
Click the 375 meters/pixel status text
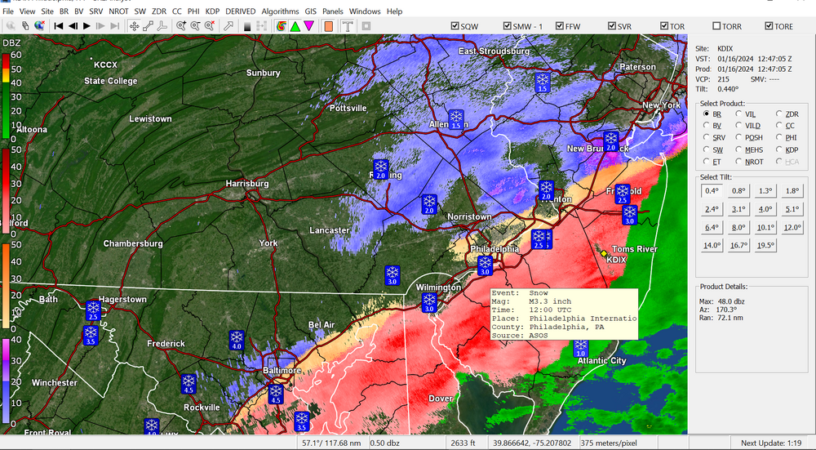[608, 443]
